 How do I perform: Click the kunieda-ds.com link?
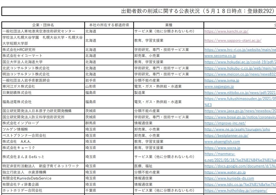(x=229, y=178)
